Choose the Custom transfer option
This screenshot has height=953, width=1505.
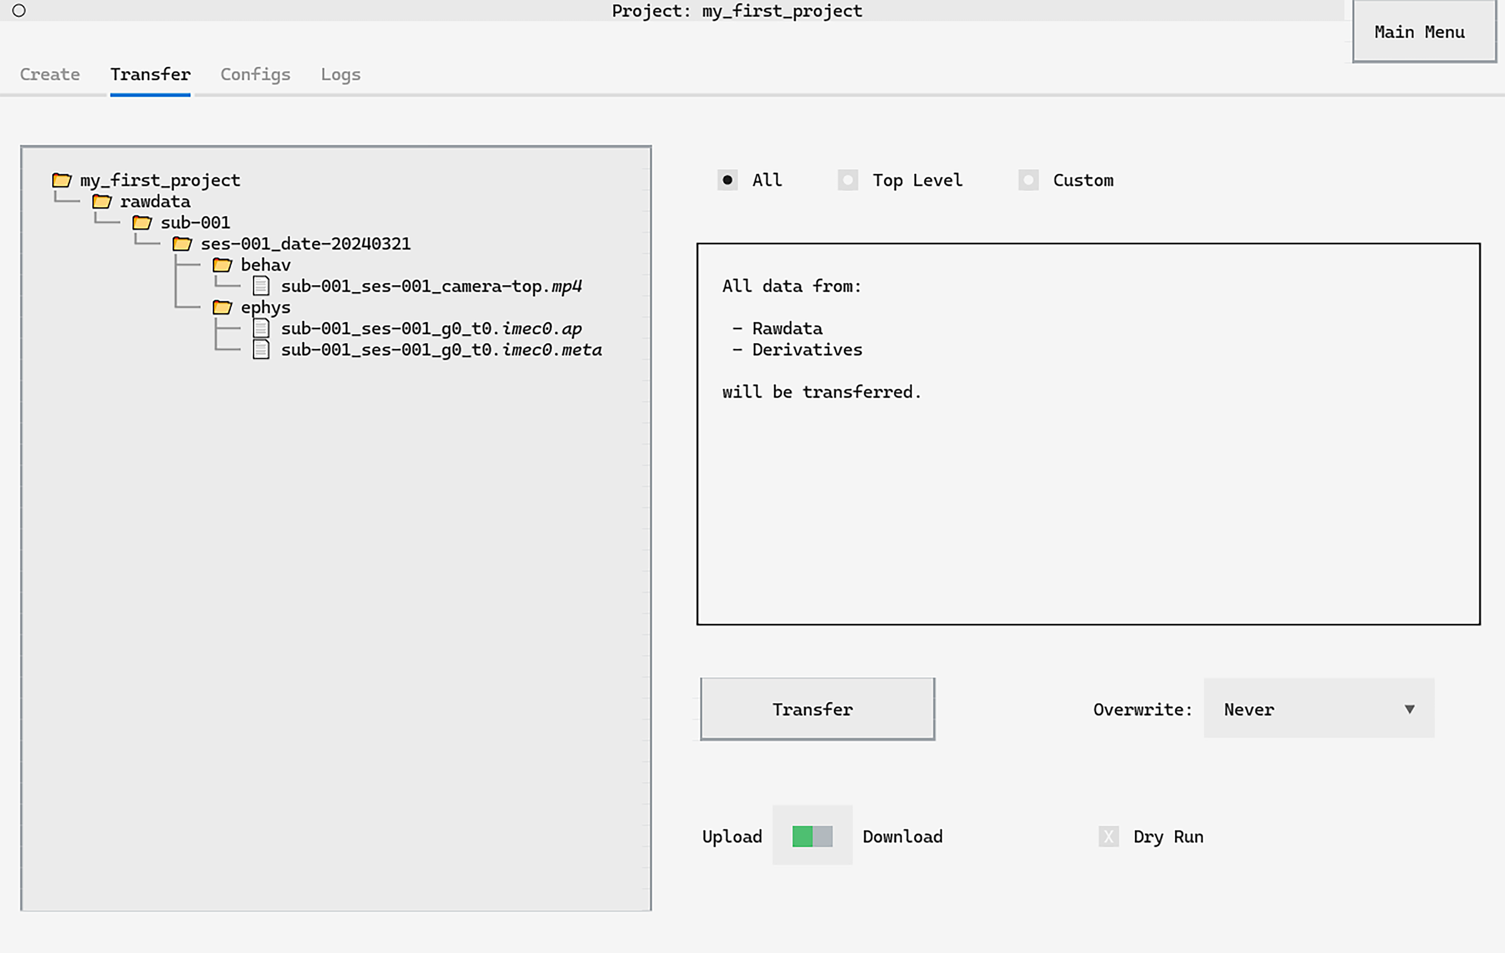pyautogui.click(x=1028, y=181)
